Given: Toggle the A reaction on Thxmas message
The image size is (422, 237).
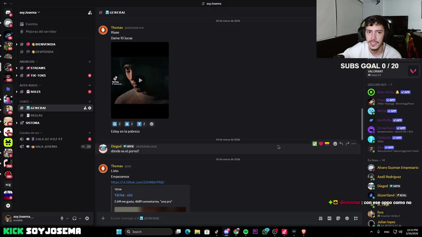Looking at the screenshot, I should click(129, 124).
